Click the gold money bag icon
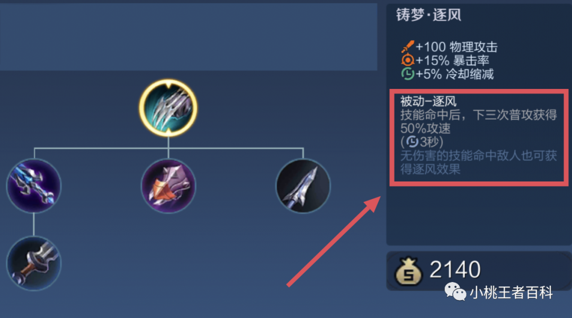This screenshot has height=318, width=572. click(408, 271)
